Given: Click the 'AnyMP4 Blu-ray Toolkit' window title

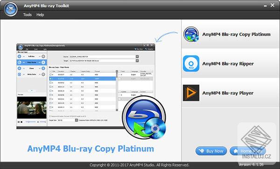Looking at the screenshot, I should pyautogui.click(x=46, y=6).
